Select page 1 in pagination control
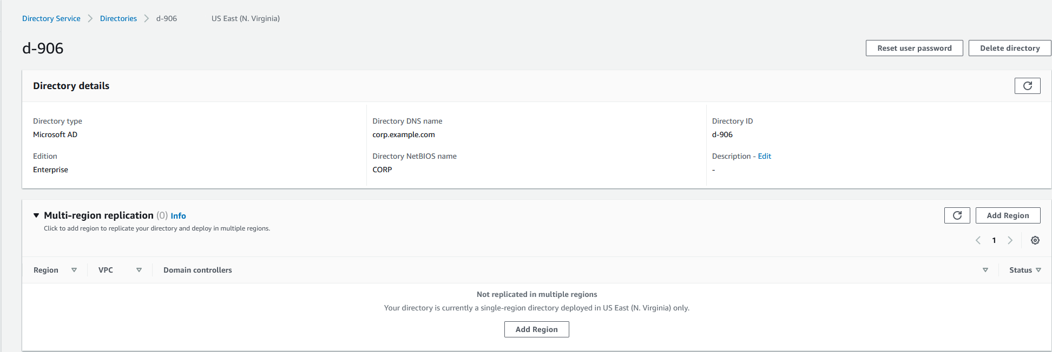Viewport: 1052px width, 352px height. tap(994, 240)
